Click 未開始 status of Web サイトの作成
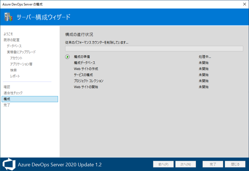This screenshot has width=249, height=171. coord(203,69)
